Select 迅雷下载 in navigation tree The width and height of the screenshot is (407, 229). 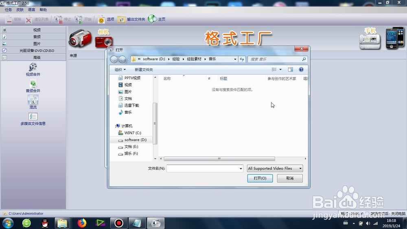(x=129, y=105)
